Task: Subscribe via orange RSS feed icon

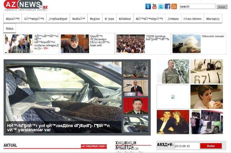Action: pyautogui.click(x=174, y=7)
